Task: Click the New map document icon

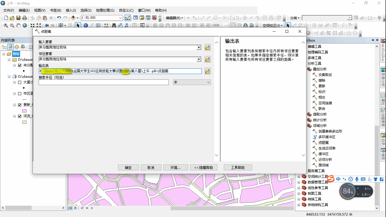Action: (6, 18)
